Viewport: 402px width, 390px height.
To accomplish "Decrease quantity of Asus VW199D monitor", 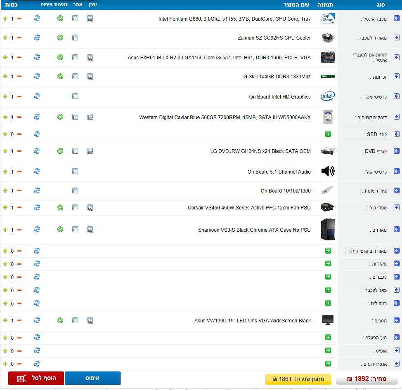I will pyautogui.click(x=19, y=321).
